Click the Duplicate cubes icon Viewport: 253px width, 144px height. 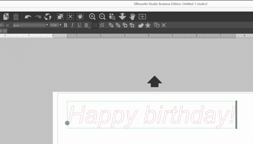click(x=157, y=25)
